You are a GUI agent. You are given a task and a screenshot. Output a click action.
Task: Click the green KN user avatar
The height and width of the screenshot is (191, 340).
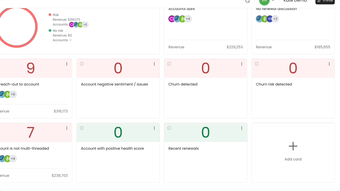click(x=264, y=1)
